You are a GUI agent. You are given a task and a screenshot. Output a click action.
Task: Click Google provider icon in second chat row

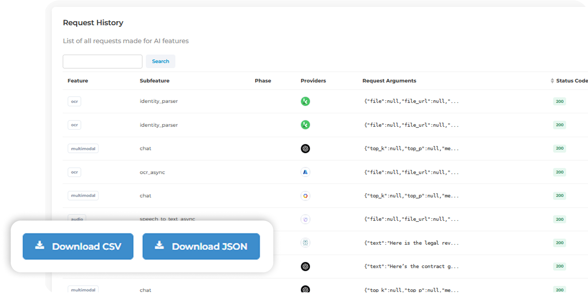tap(305, 196)
